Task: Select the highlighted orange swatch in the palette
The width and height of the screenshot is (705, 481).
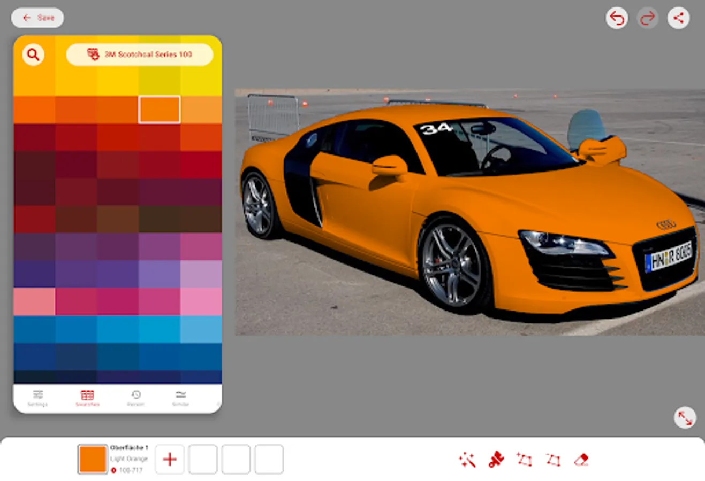Action: click(x=159, y=110)
